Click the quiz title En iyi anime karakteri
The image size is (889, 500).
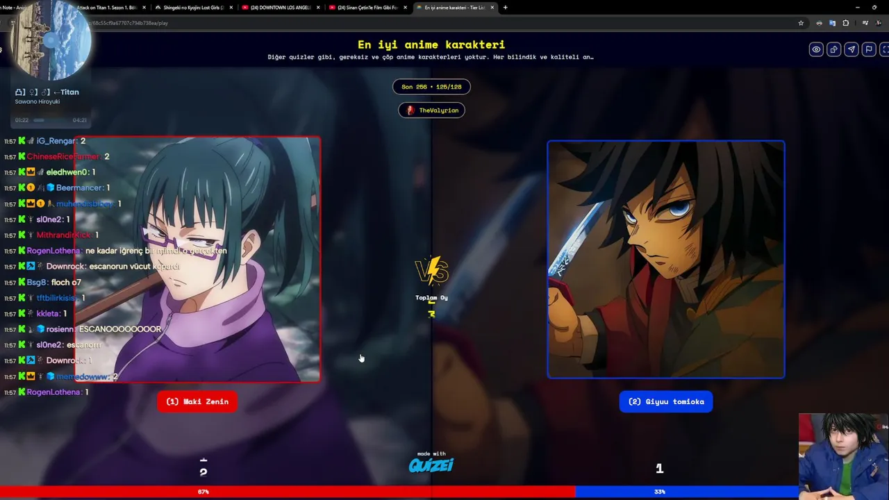[431, 44]
